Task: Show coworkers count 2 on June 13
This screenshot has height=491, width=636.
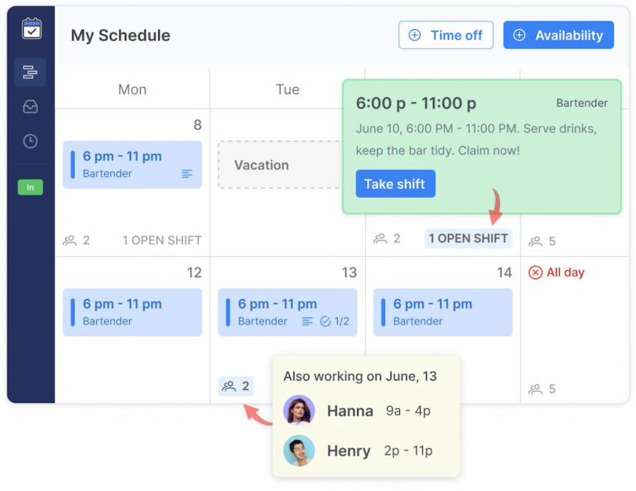Action: 236,386
